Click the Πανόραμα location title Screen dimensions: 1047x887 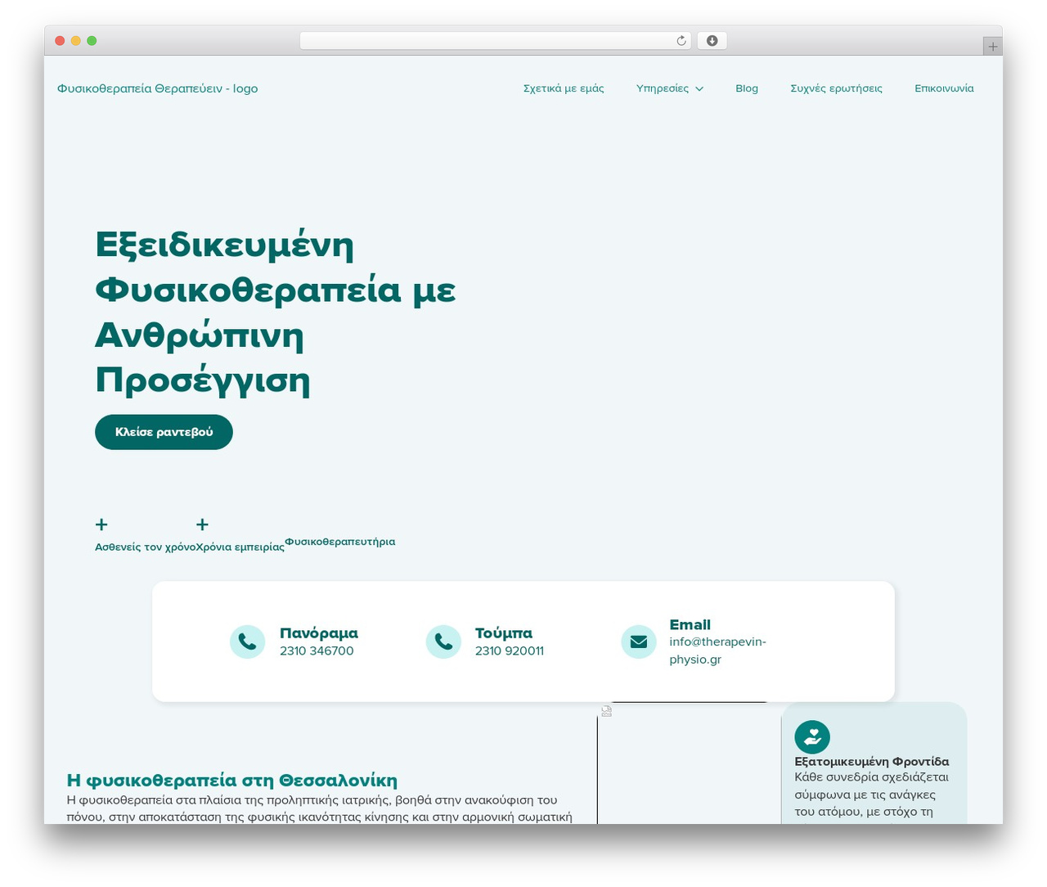(x=319, y=633)
